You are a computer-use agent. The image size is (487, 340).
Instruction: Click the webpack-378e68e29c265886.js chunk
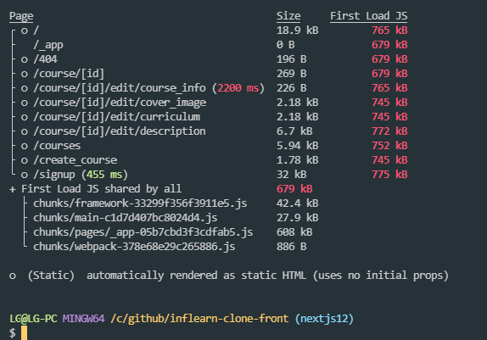coord(134,247)
